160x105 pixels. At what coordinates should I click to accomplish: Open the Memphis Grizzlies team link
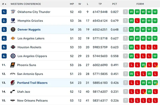point(30,21)
